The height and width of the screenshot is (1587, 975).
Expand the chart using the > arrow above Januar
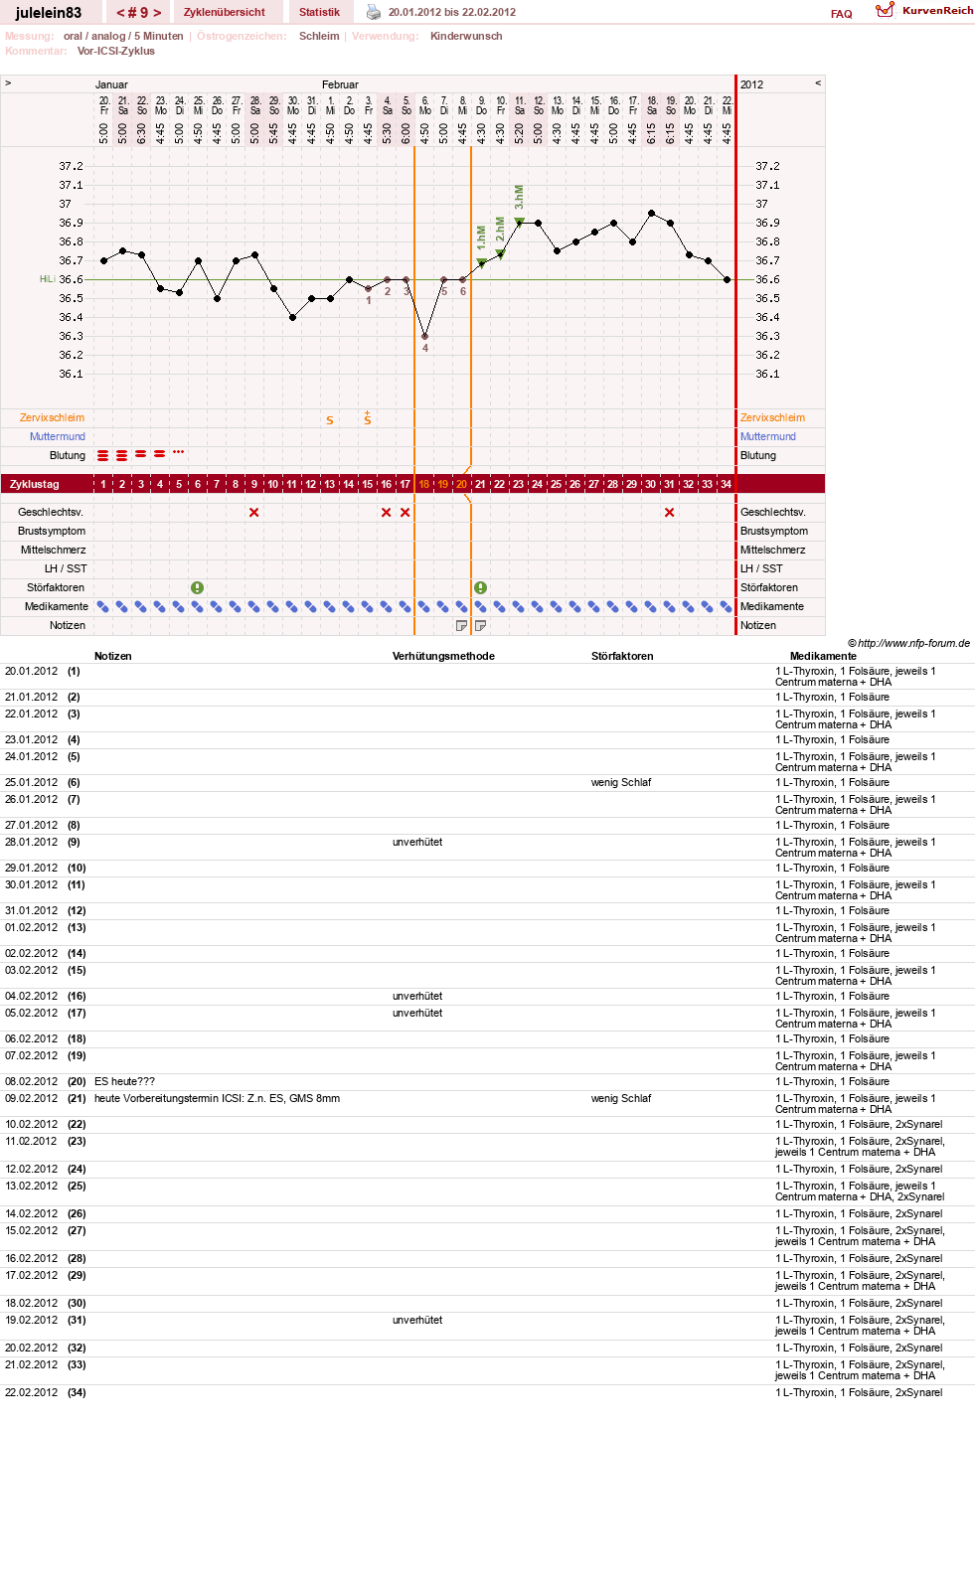(x=8, y=83)
